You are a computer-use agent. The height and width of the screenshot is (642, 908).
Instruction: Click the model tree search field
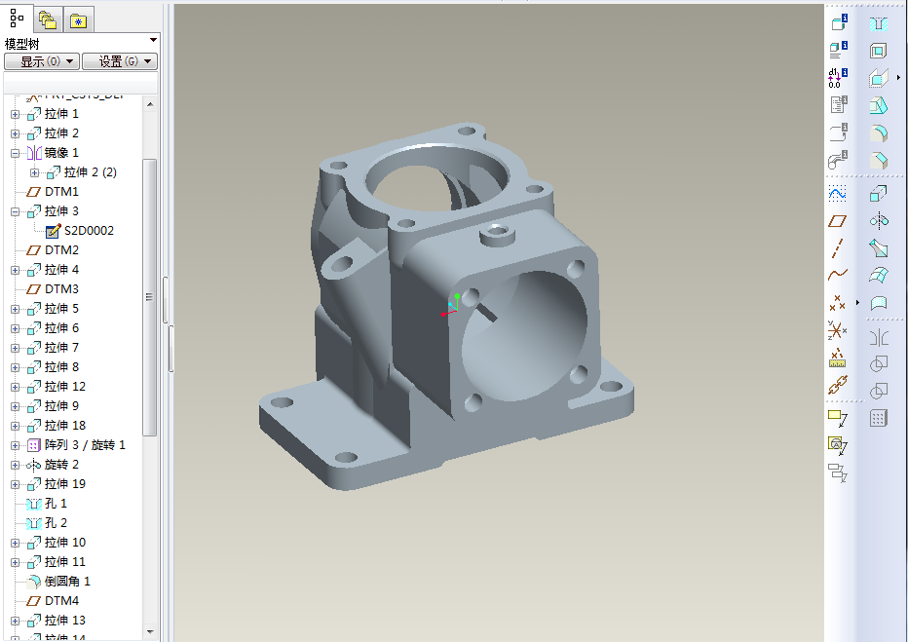[x=81, y=82]
